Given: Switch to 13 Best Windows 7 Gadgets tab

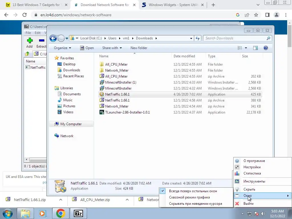Looking at the screenshot, I should click(36, 5).
